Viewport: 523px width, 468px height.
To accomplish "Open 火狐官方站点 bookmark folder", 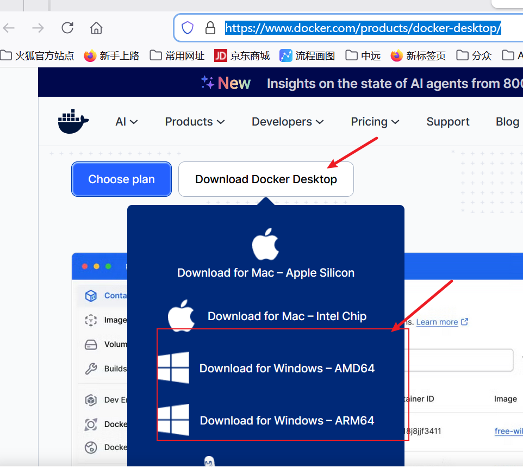I will click(x=37, y=55).
